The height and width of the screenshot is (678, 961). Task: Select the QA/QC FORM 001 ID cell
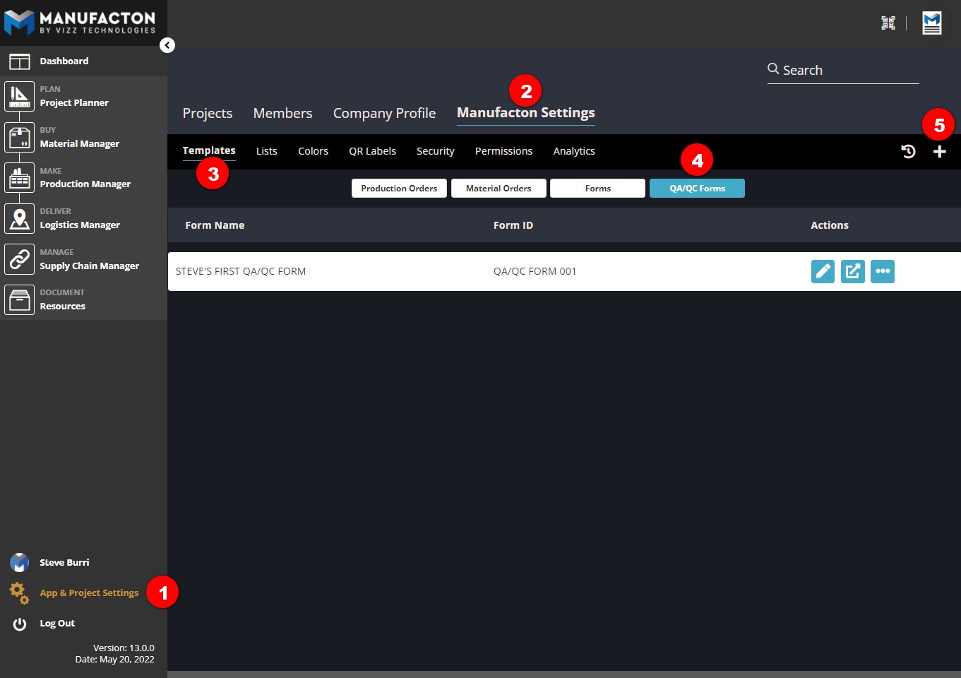535,271
